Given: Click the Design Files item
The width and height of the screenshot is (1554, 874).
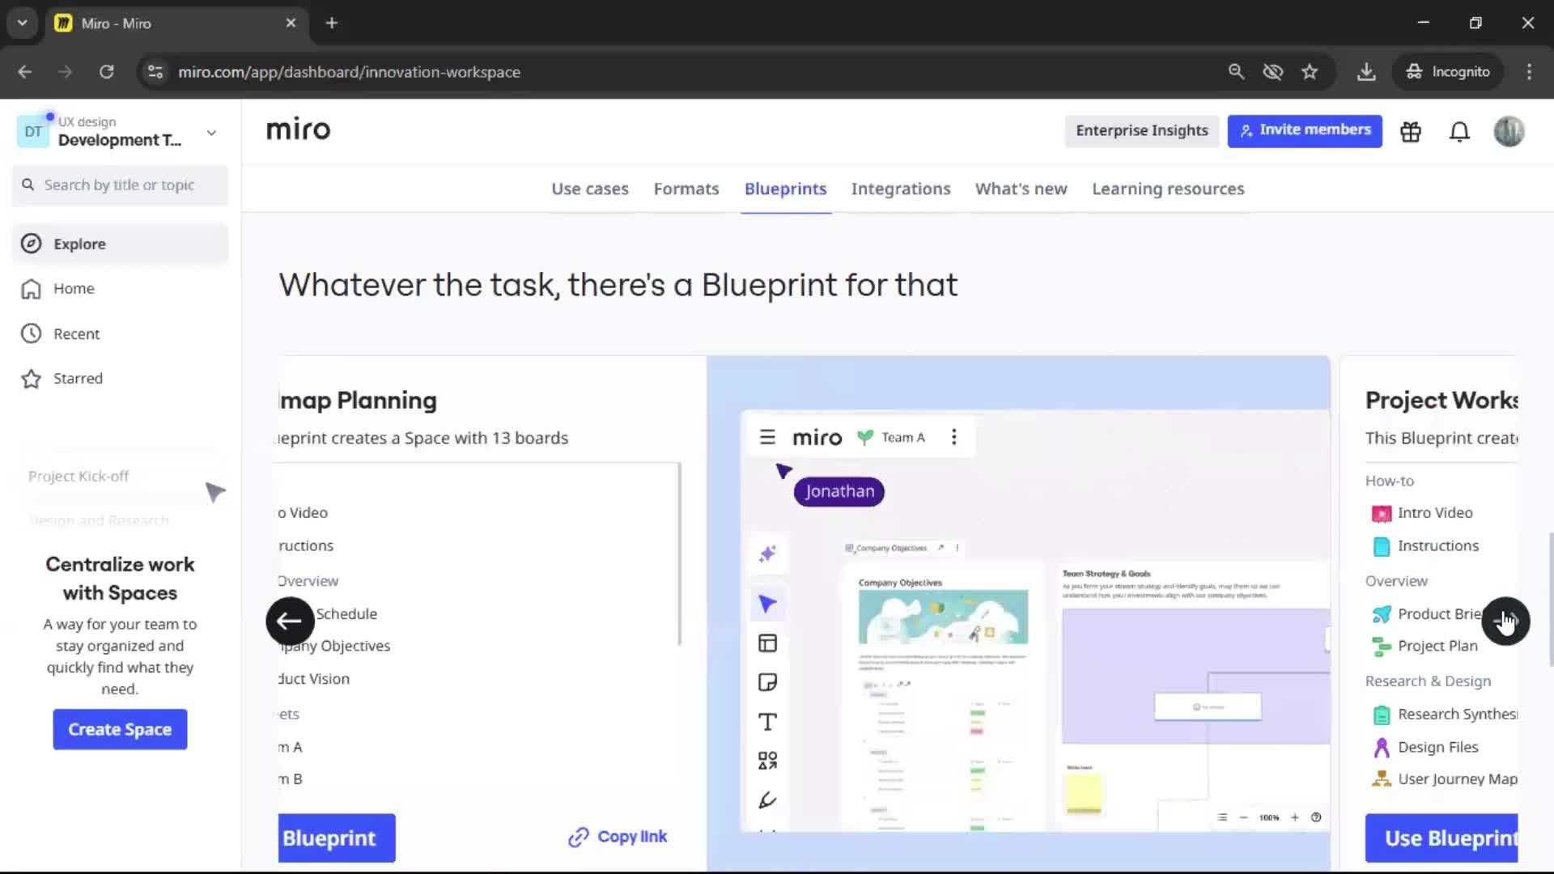Looking at the screenshot, I should point(1425,747).
